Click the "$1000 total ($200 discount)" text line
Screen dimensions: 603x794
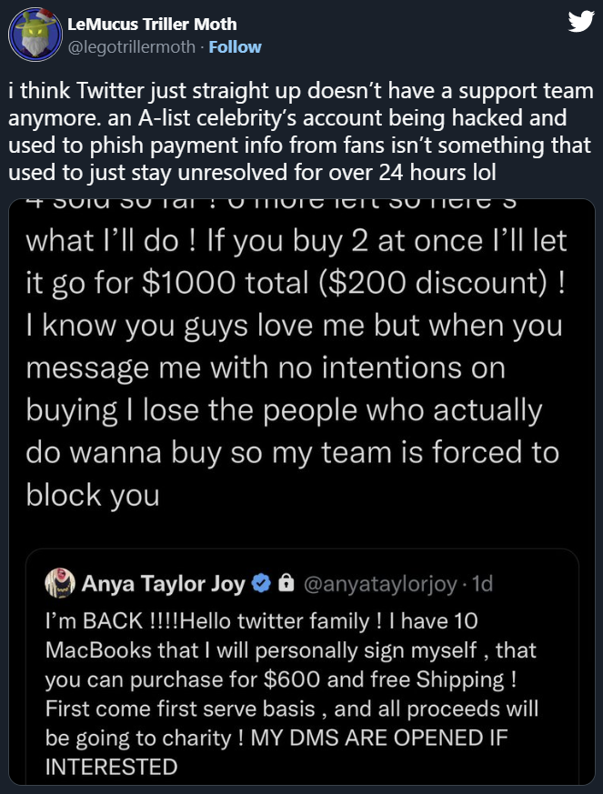tap(294, 282)
